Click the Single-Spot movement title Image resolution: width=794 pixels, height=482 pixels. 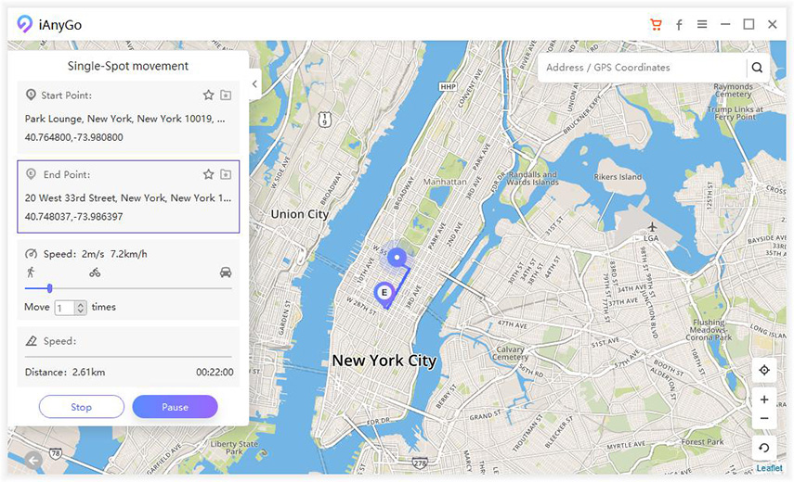(128, 66)
